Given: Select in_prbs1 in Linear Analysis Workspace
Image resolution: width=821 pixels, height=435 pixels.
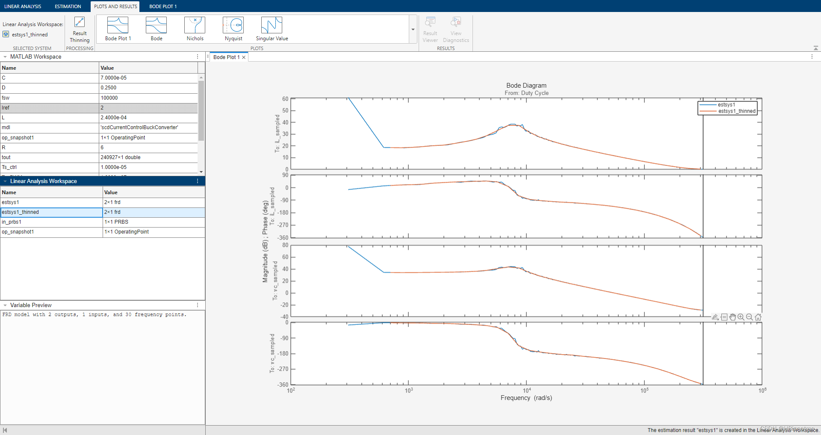Looking at the screenshot, I should (103, 222).
